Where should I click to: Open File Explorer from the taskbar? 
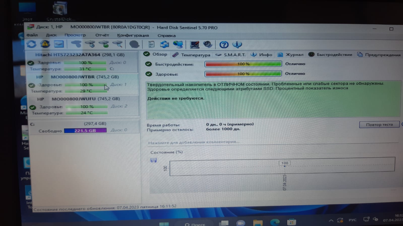pyautogui.click(x=258, y=223)
